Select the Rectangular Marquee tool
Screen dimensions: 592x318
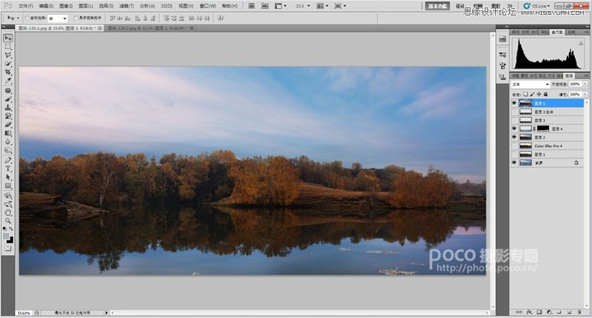tap(8, 47)
